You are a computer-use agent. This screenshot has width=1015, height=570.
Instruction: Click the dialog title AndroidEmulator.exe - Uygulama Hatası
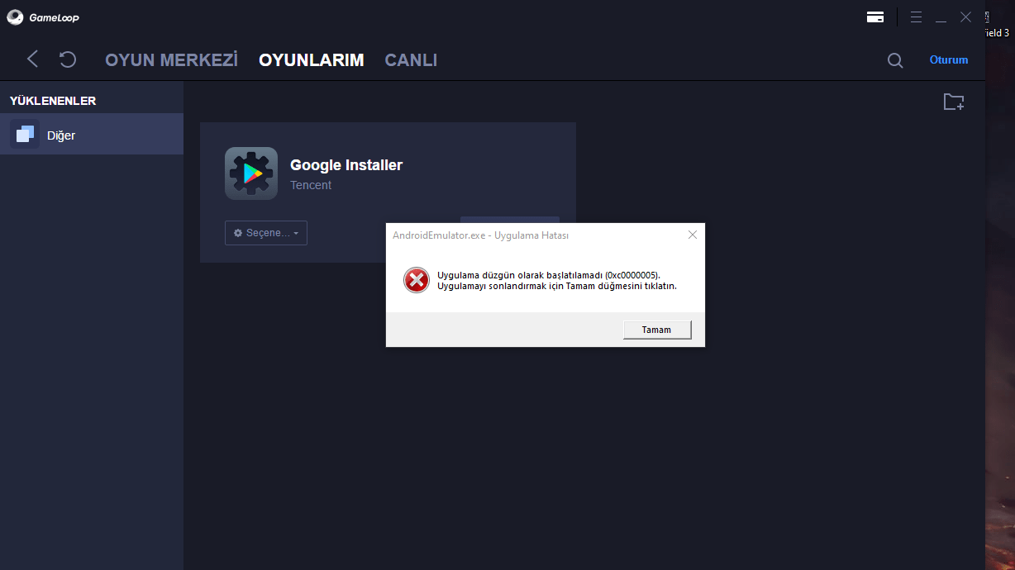pyautogui.click(x=480, y=235)
